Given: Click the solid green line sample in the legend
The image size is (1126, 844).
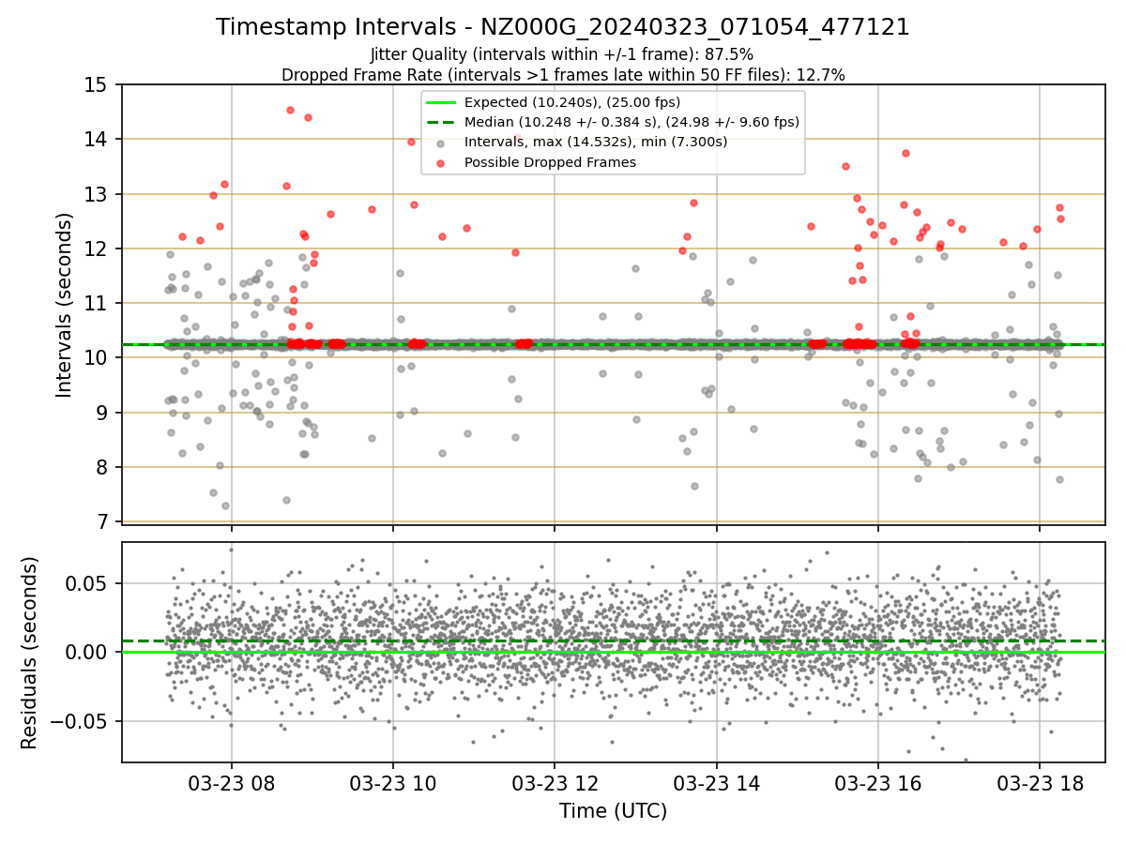Looking at the screenshot, I should tap(442, 102).
